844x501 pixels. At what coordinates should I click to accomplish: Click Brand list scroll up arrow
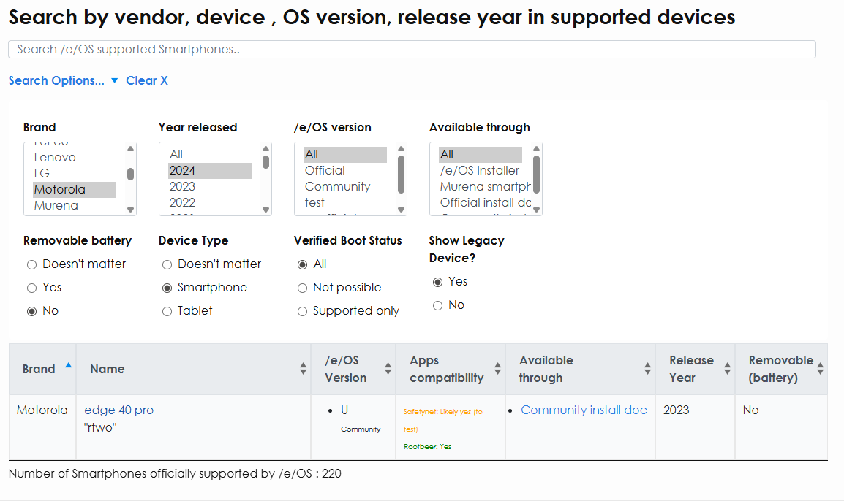(130, 148)
